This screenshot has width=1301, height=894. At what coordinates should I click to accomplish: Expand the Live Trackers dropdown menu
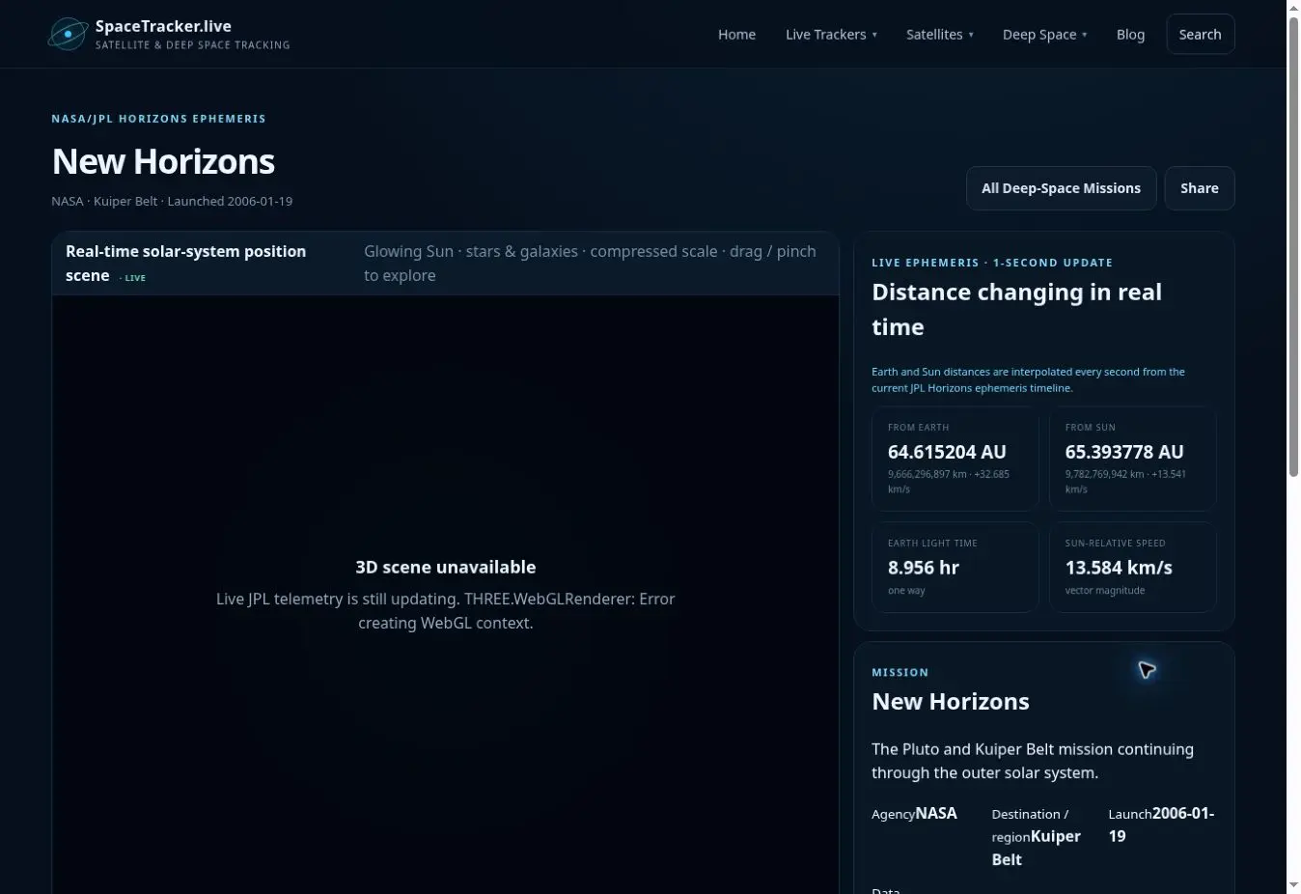(831, 34)
